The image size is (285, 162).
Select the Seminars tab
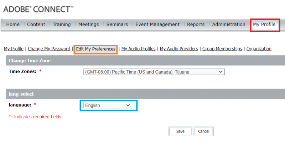(x=117, y=25)
